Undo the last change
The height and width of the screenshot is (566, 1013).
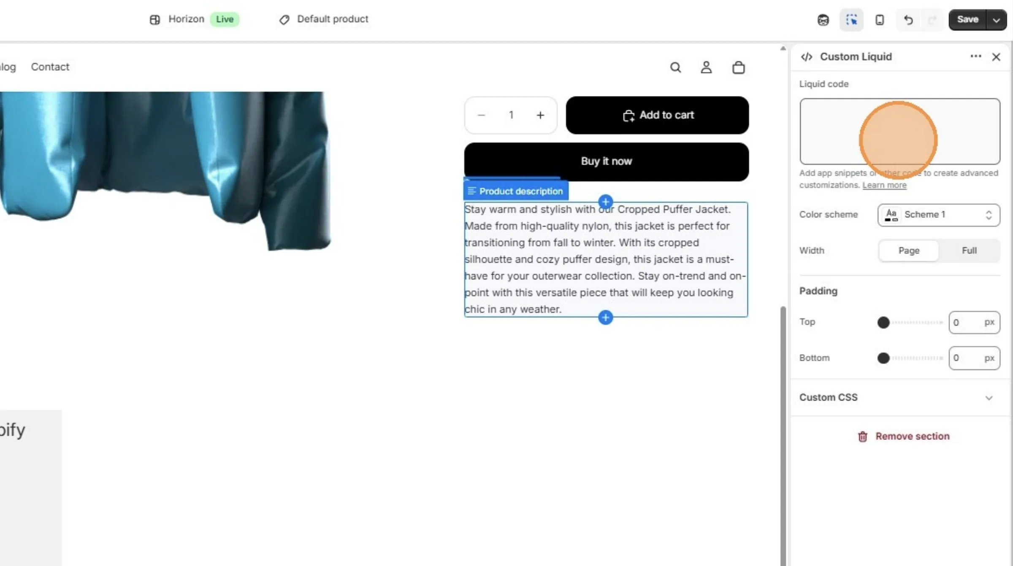point(908,20)
